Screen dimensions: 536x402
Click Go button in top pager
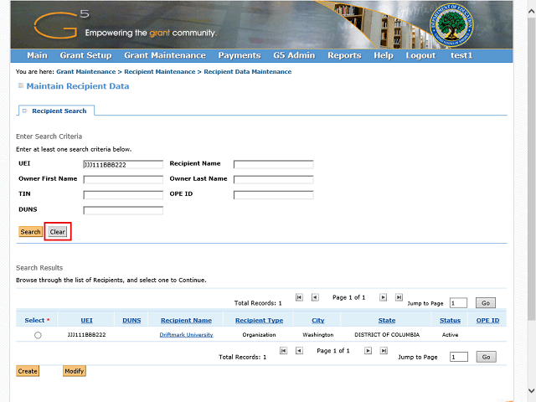(x=486, y=303)
